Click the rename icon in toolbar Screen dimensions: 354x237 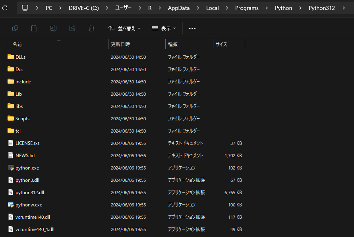pyautogui.click(x=53, y=28)
